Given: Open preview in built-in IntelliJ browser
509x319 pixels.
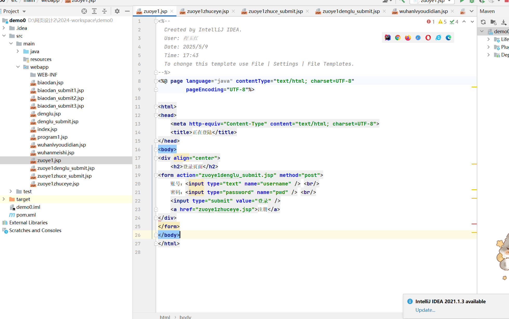Looking at the screenshot, I should point(388,38).
